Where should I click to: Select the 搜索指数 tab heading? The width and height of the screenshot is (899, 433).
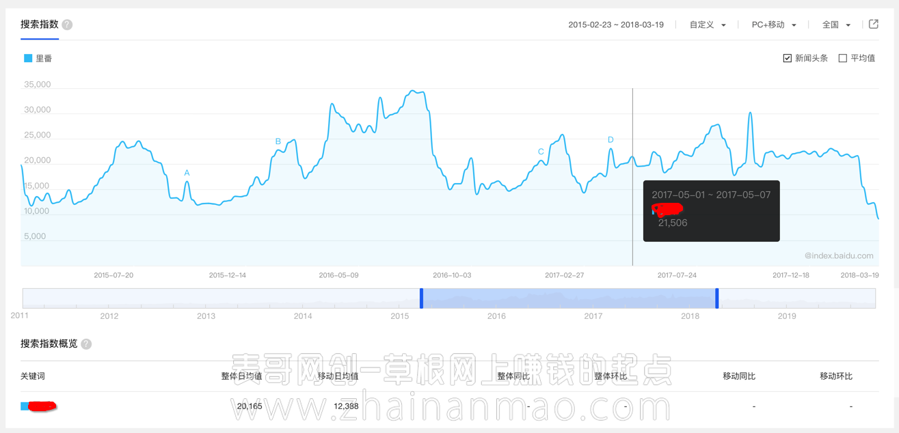[x=39, y=25]
